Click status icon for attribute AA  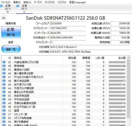tap(4, 88)
